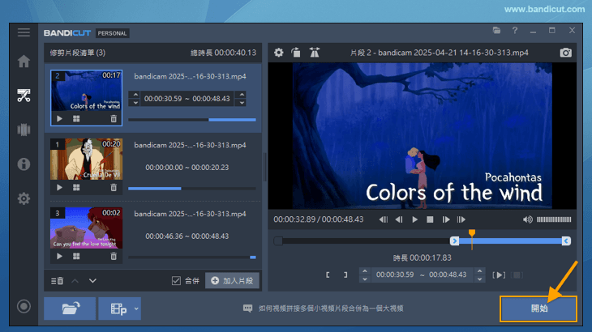Decrease start time below preview
592x332 pixels.
365,279
